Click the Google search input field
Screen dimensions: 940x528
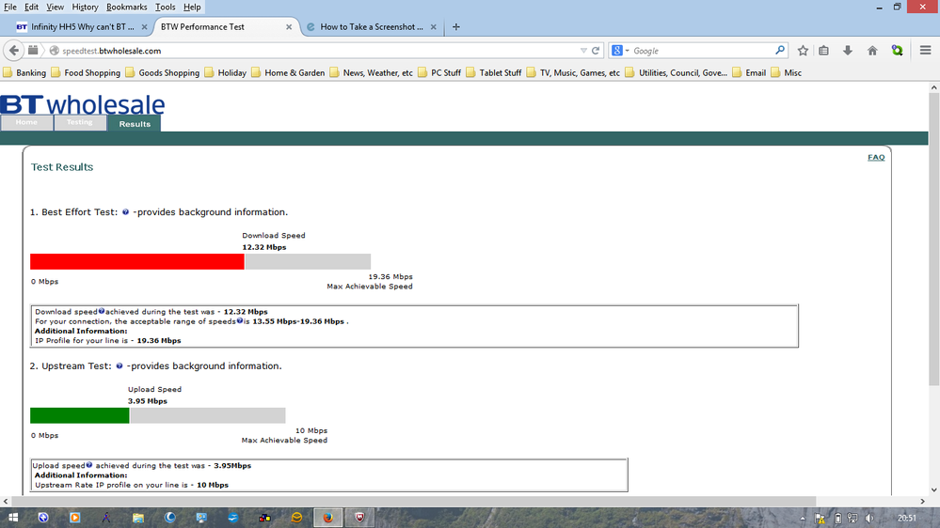coord(701,51)
